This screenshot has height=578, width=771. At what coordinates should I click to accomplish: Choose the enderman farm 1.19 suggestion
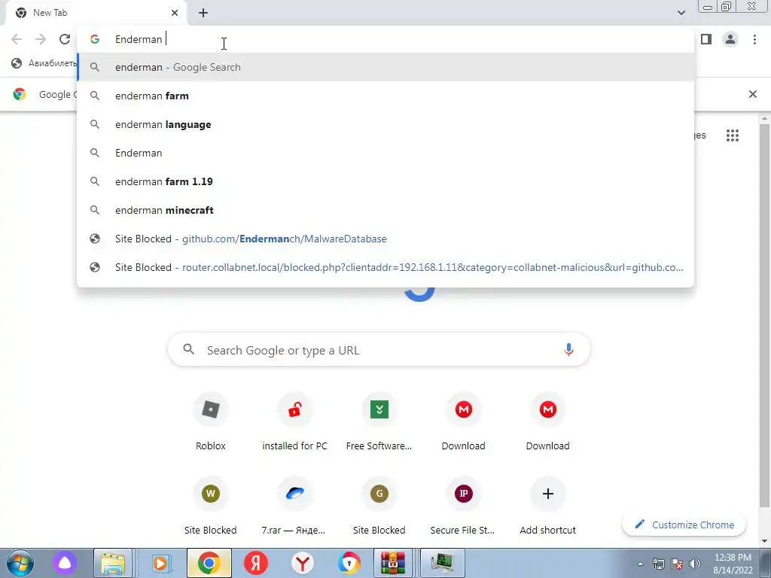pyautogui.click(x=385, y=181)
